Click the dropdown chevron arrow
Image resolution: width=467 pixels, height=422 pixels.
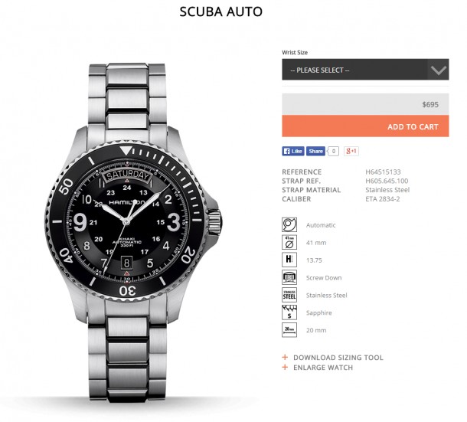click(438, 70)
